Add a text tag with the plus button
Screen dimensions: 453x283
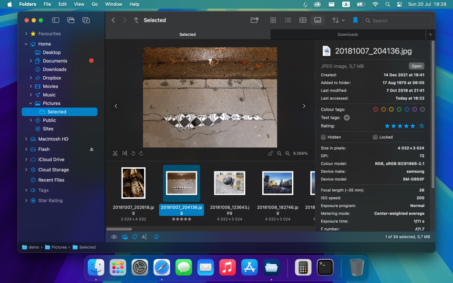click(x=347, y=117)
